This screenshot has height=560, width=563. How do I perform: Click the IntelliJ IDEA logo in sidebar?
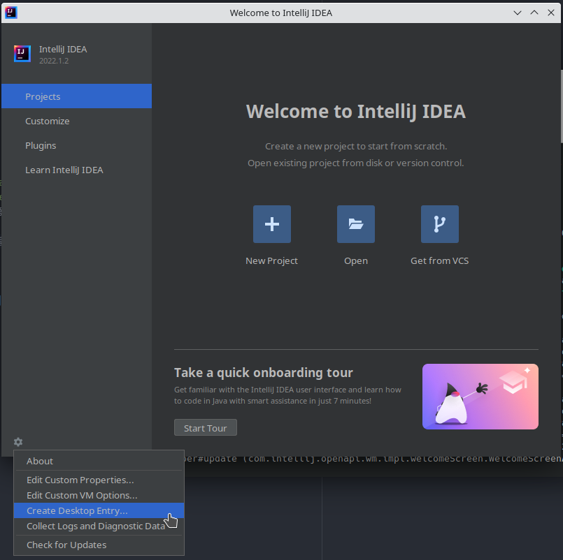[x=22, y=54]
